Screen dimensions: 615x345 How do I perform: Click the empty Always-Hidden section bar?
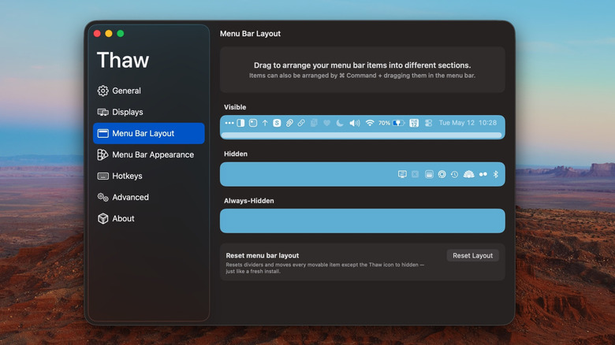tap(363, 221)
